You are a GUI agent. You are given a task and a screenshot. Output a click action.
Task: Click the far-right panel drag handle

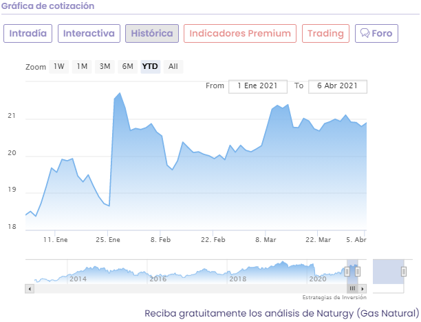(404, 272)
